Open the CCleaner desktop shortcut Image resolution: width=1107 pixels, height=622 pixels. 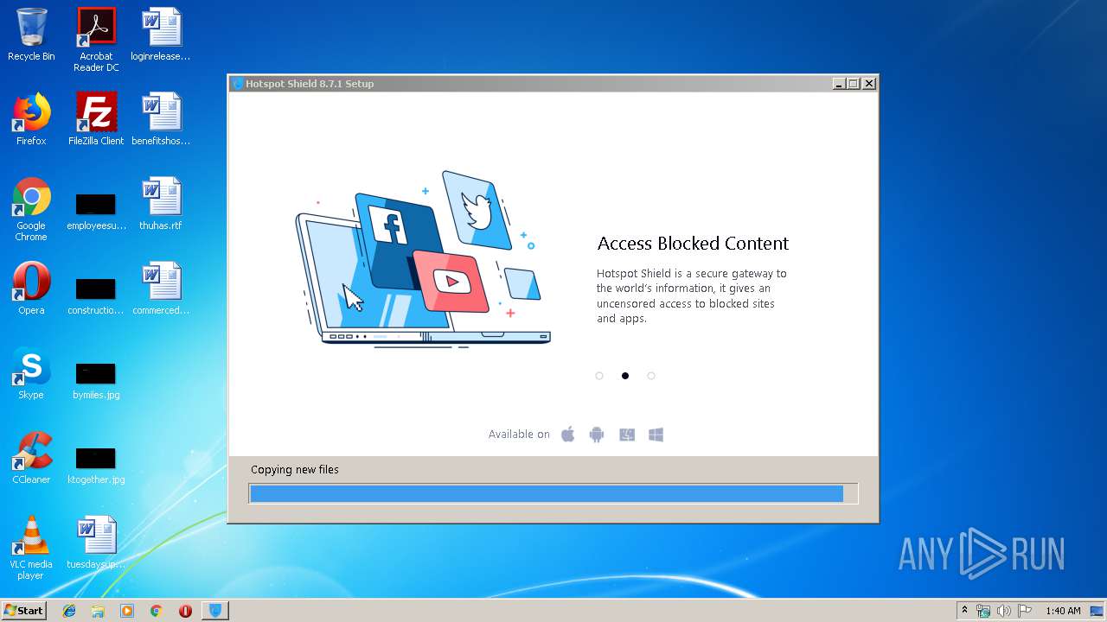[x=31, y=458]
